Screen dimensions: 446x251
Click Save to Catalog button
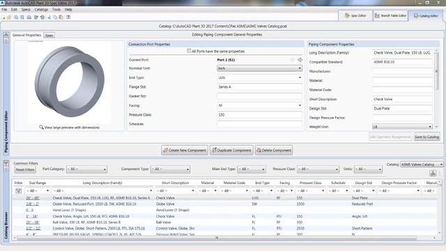pyautogui.click(x=426, y=137)
